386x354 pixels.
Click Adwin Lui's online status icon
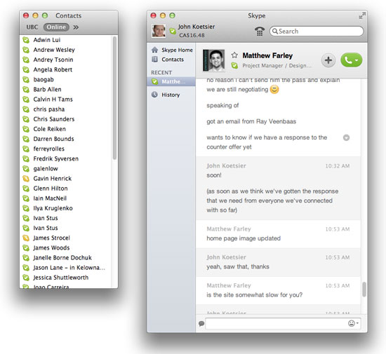point(26,40)
